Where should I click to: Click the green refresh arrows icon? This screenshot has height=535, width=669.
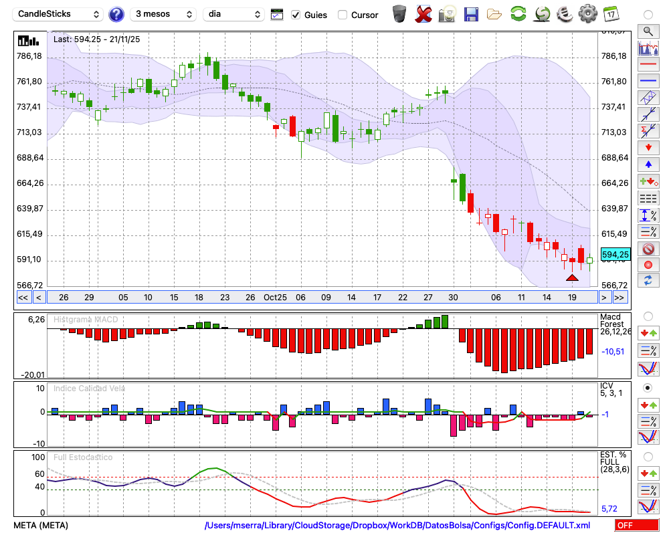tap(518, 14)
